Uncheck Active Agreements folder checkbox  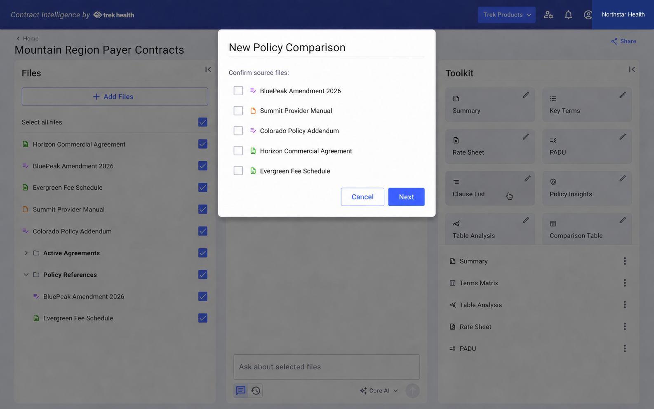(x=203, y=253)
